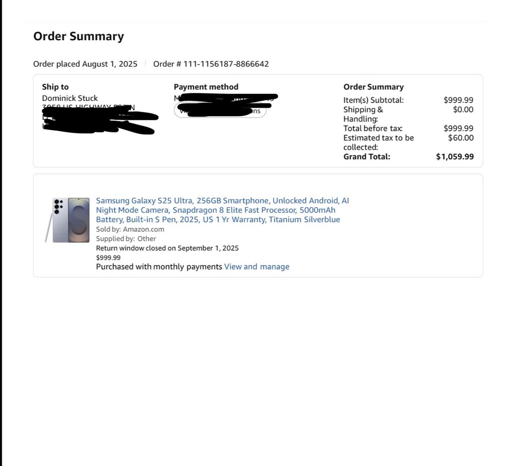Click the Return window closed notice
The width and height of the screenshot is (508, 466).
(x=167, y=248)
